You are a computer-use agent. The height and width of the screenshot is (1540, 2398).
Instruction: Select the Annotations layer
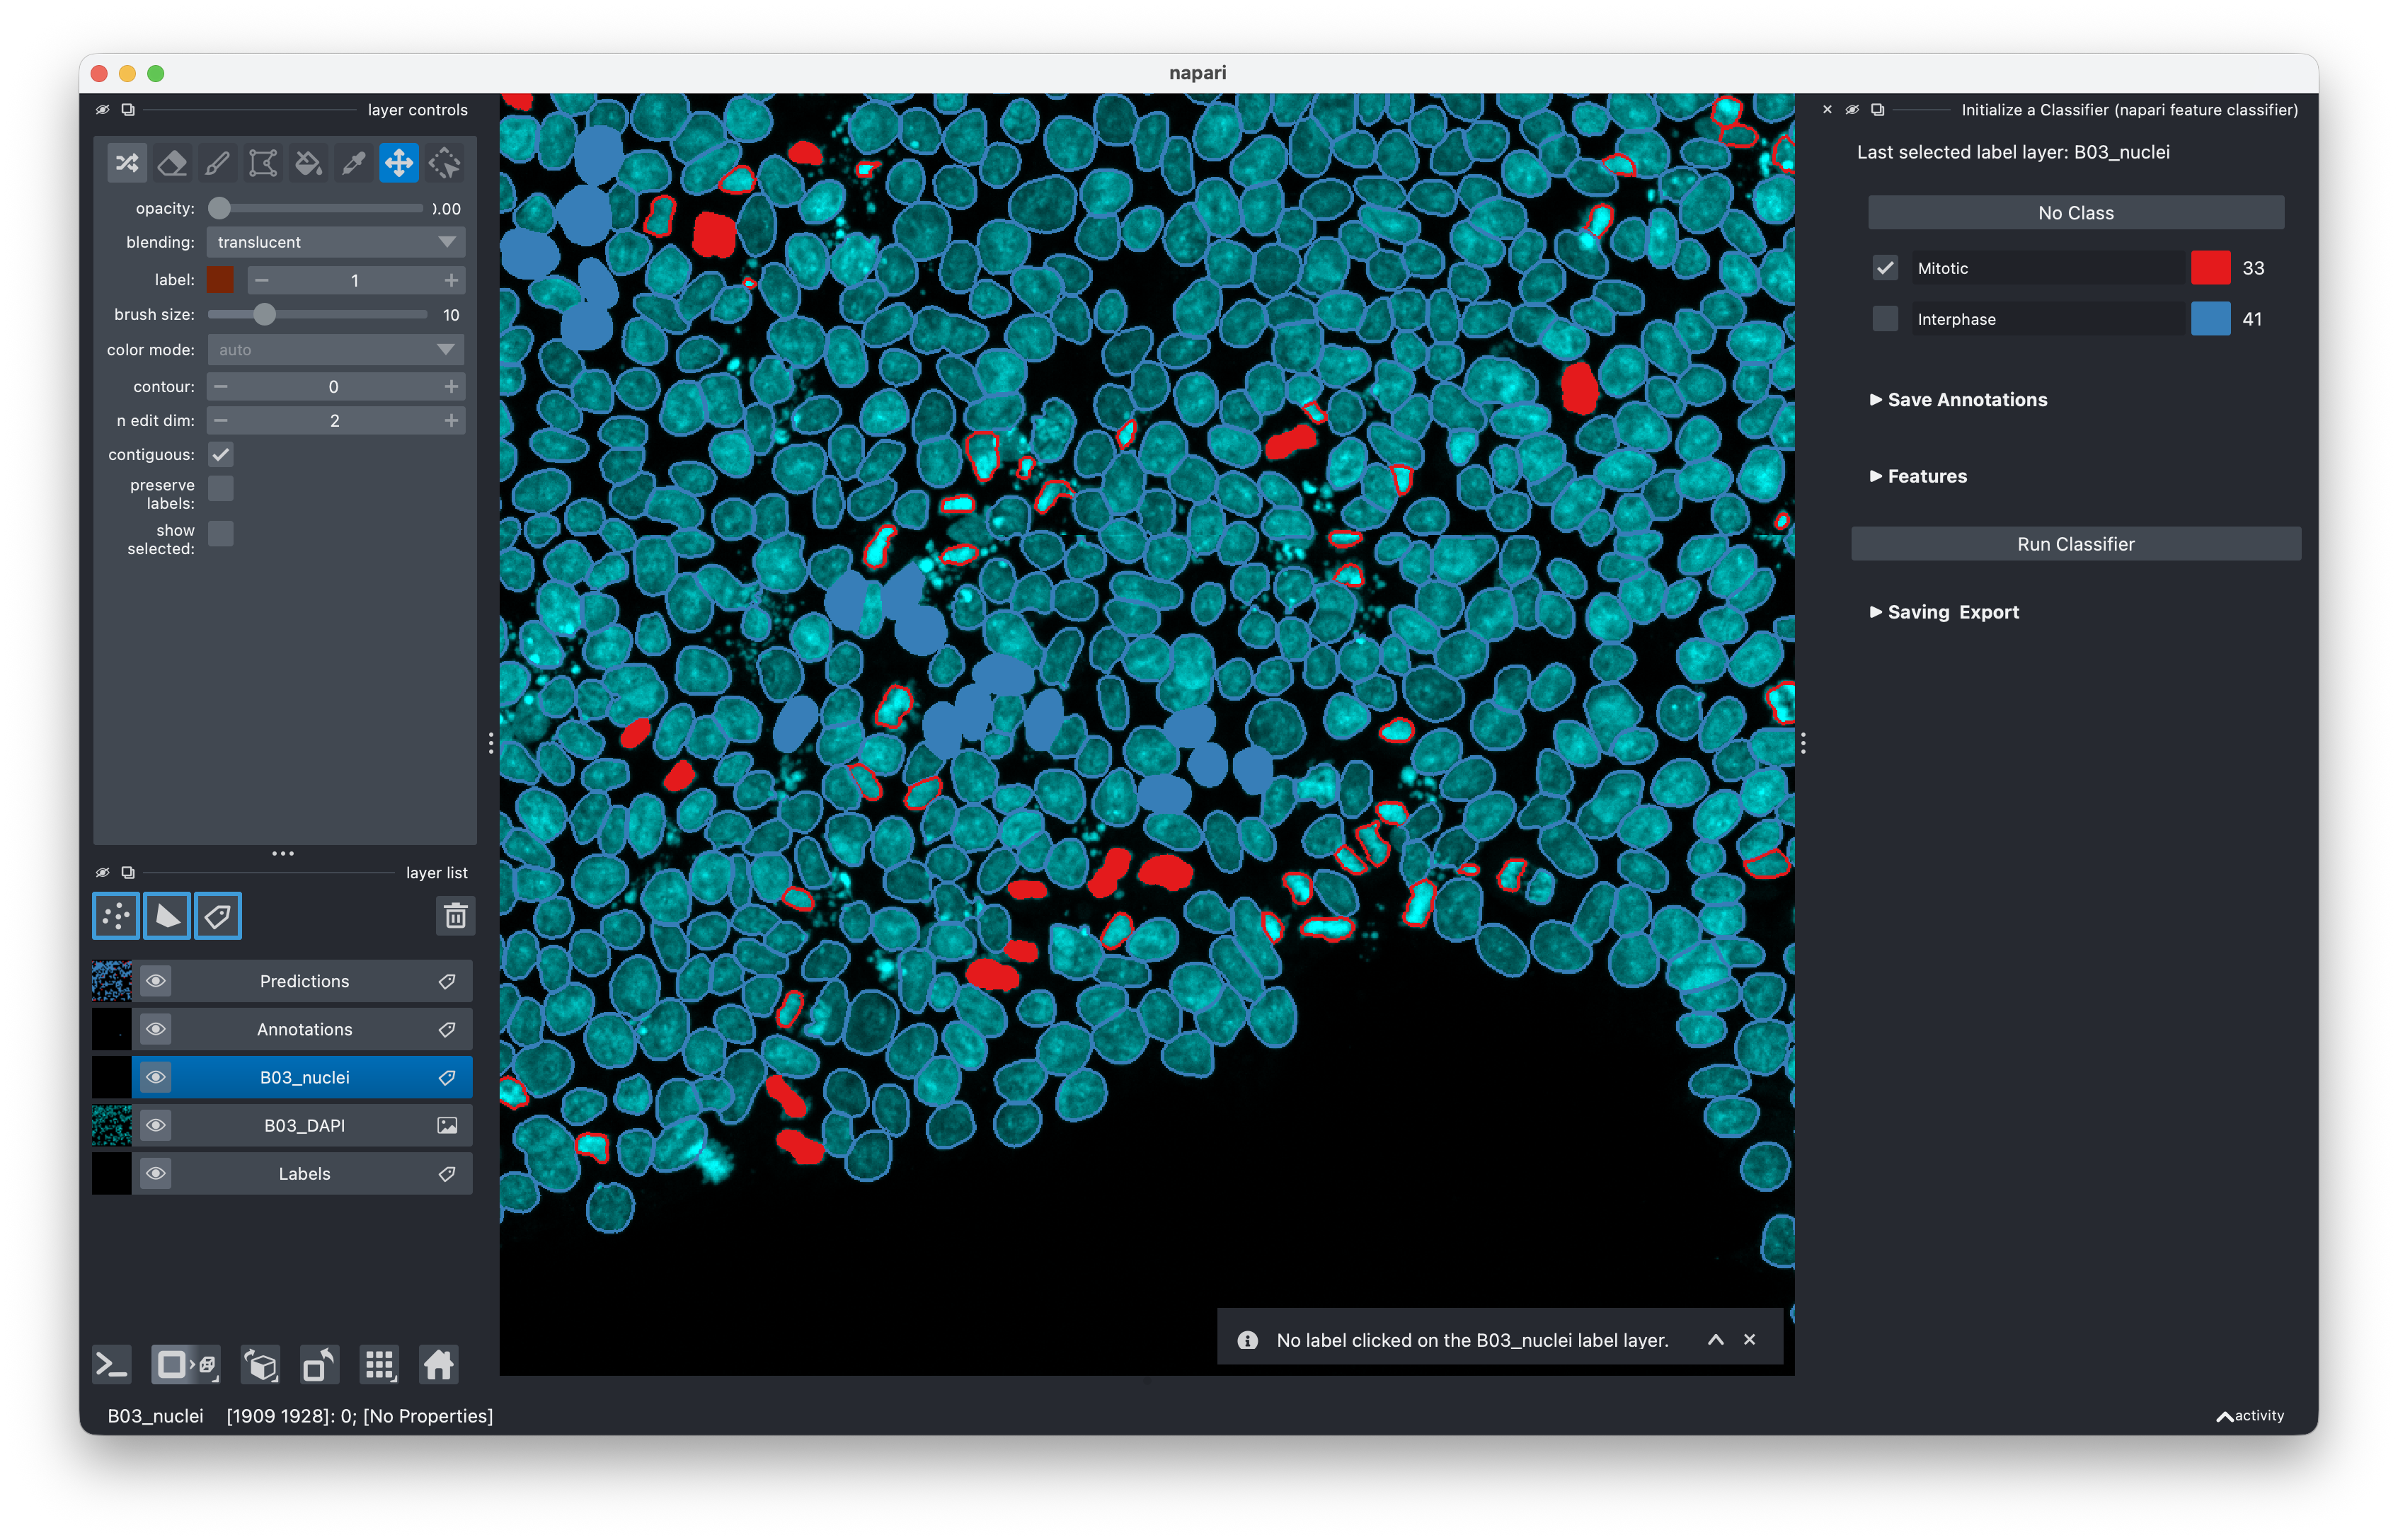click(x=304, y=1029)
